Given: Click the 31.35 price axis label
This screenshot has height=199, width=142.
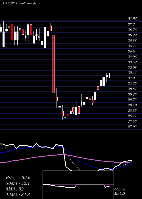Looking at the screenshot, I should [132, 84].
